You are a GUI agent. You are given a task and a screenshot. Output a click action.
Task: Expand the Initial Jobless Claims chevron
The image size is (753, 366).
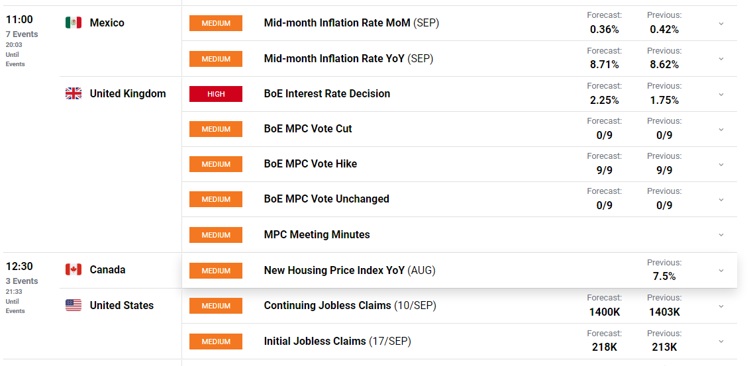(721, 342)
